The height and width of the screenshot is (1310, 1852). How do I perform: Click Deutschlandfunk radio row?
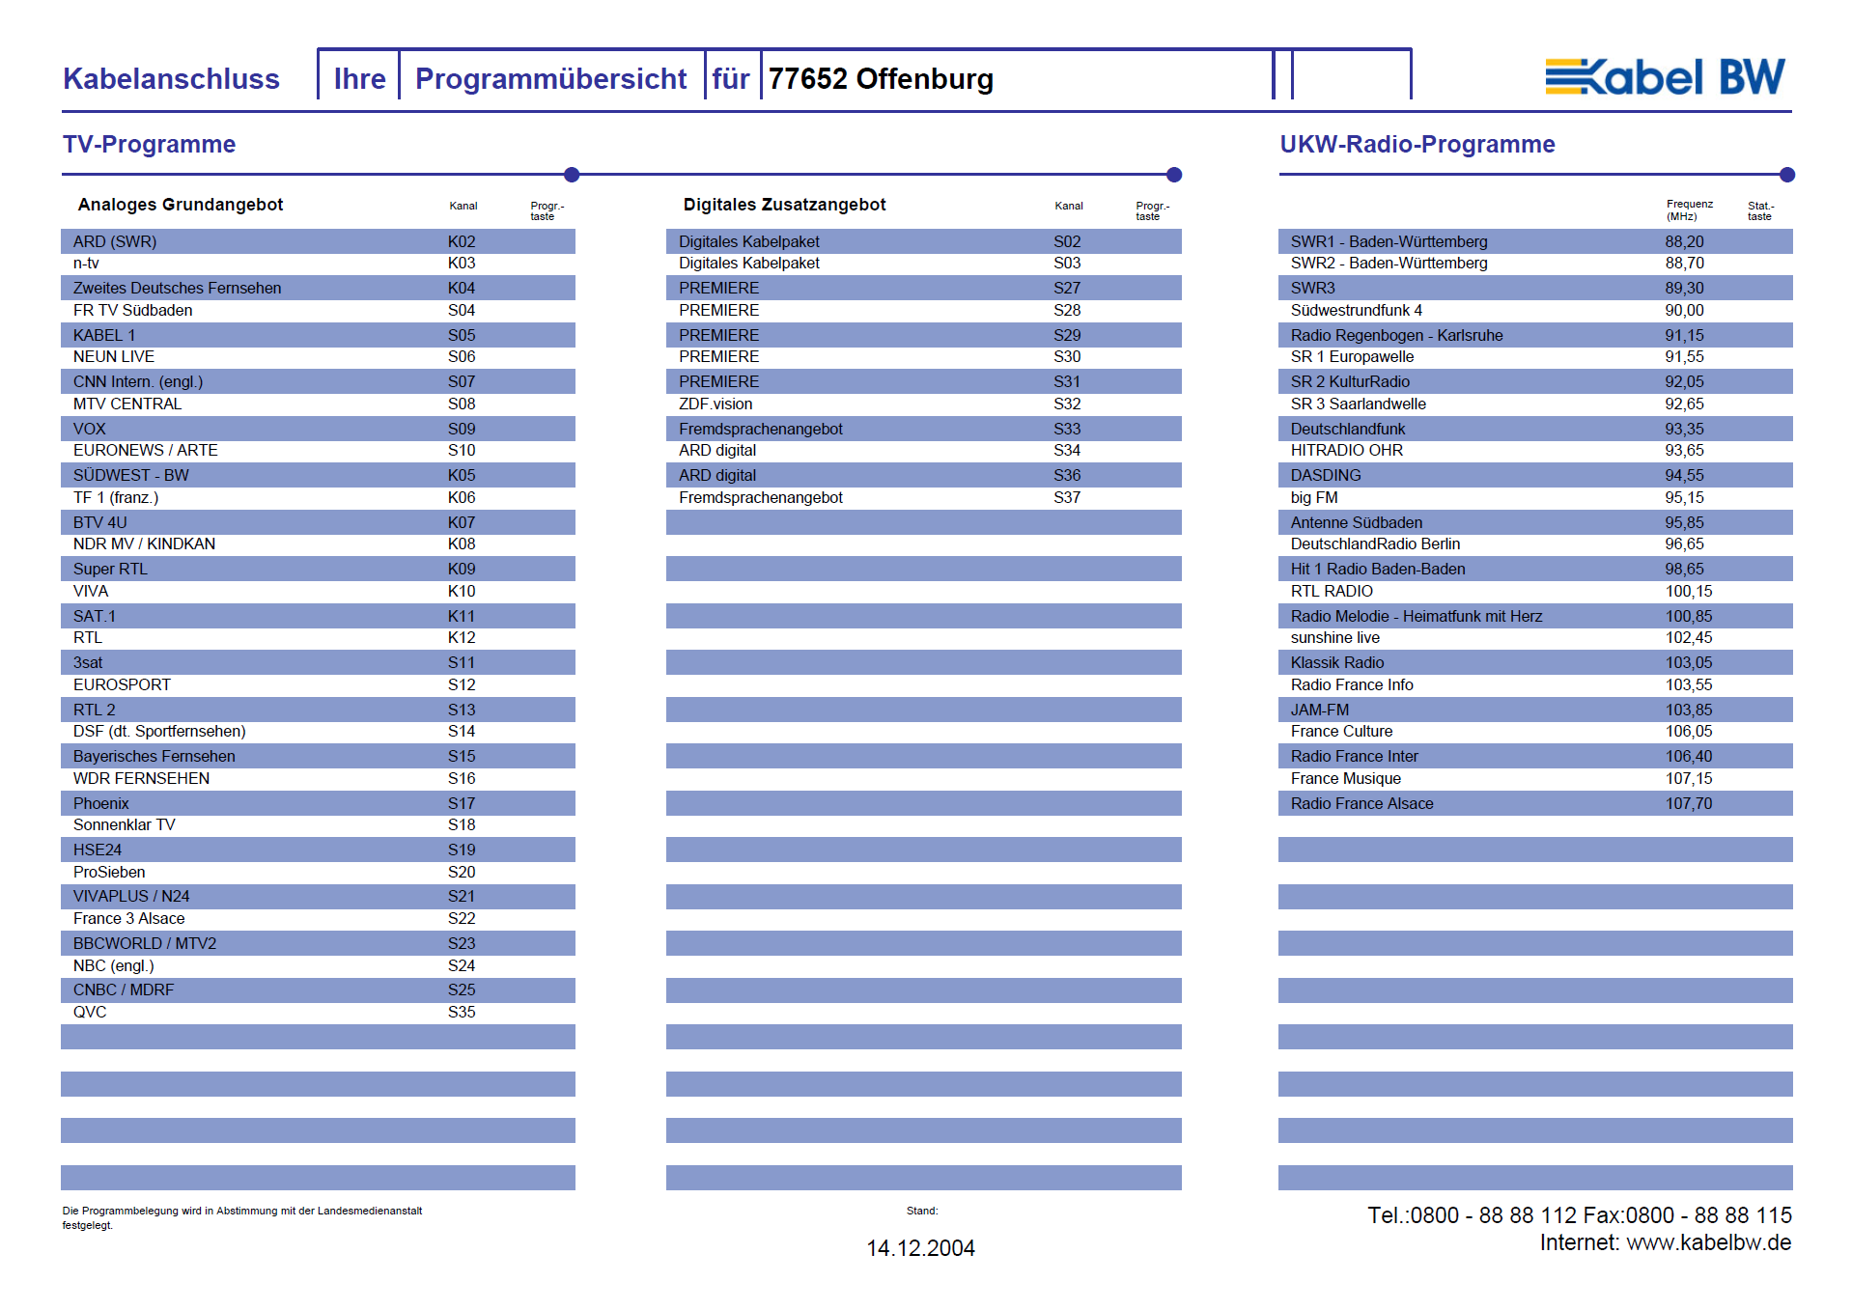pos(1535,429)
